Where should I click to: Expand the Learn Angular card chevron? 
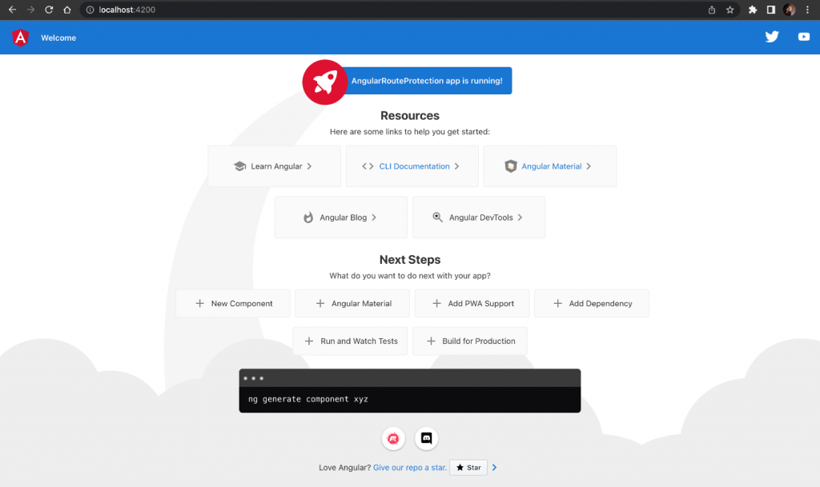tap(307, 166)
